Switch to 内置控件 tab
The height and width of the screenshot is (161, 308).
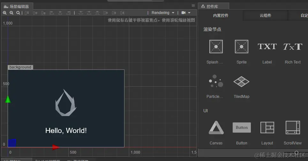[221, 16]
